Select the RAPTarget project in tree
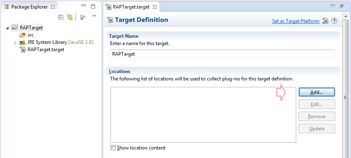Viewport: 351px width, 158px height. click(31, 28)
